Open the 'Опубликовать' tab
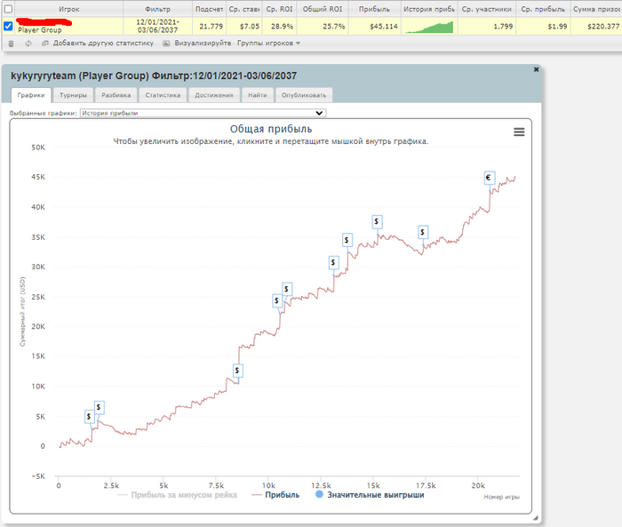The height and width of the screenshot is (527, 622). point(304,95)
